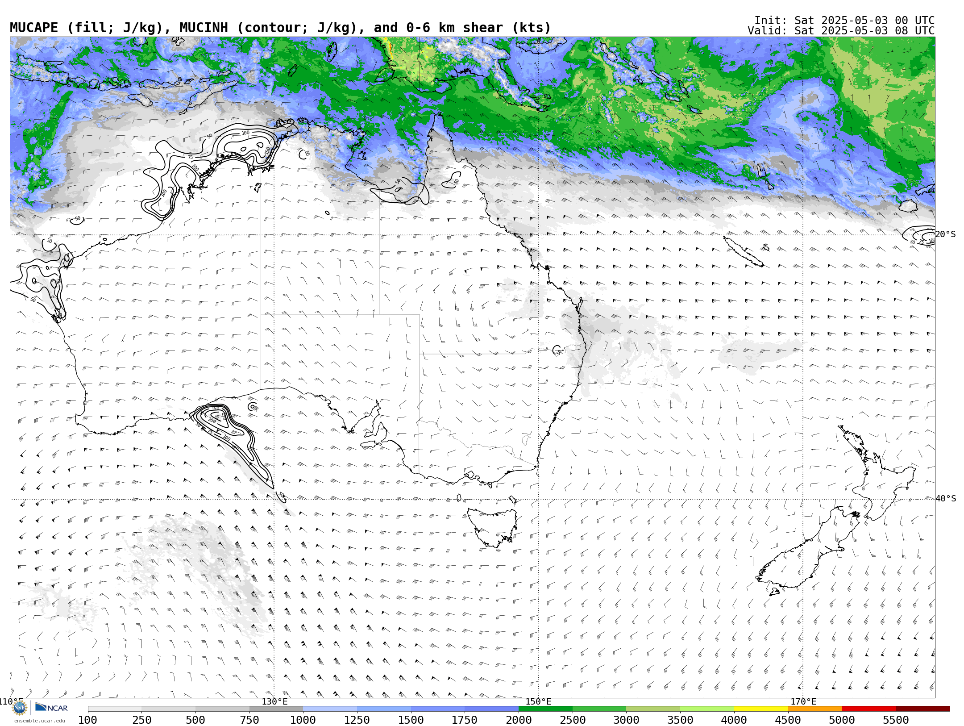Click the 250 colorbar tick label
This screenshot has height=726, width=964.
[142, 720]
